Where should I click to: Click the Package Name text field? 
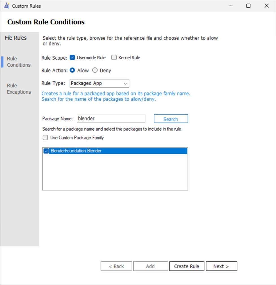(111, 119)
